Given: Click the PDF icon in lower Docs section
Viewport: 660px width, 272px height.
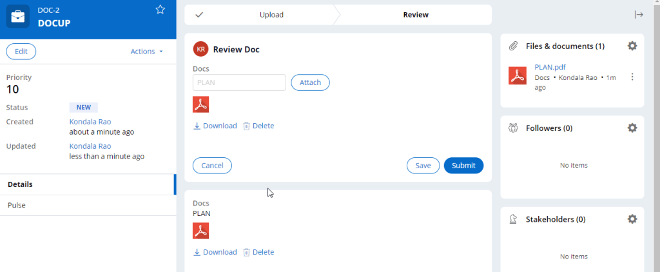Looking at the screenshot, I should pos(201,231).
